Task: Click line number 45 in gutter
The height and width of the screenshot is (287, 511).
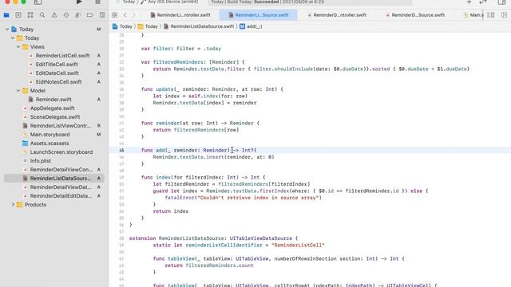Action: coord(121,151)
